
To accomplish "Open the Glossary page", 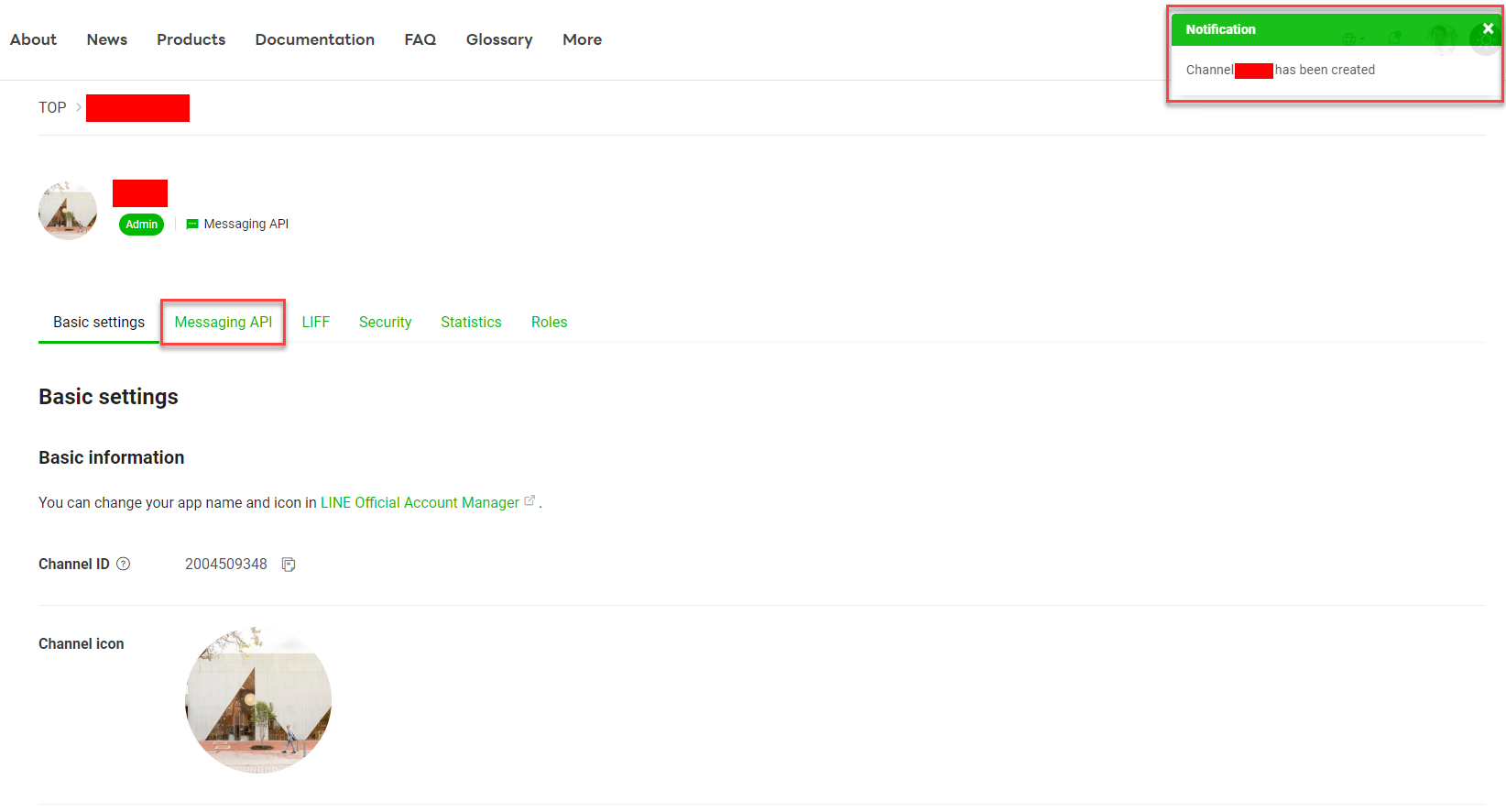I will coord(499,39).
